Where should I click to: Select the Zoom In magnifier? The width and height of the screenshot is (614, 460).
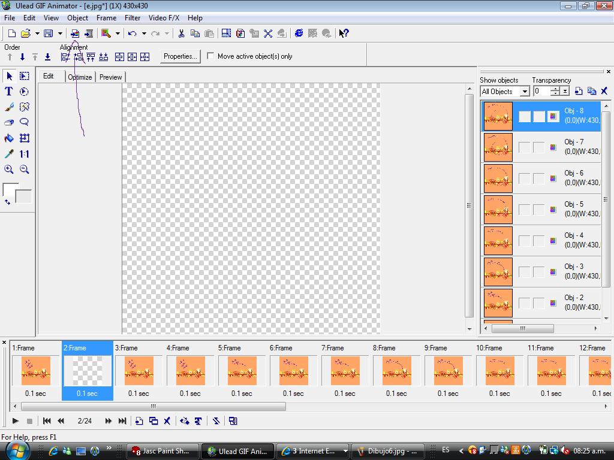pos(8,170)
